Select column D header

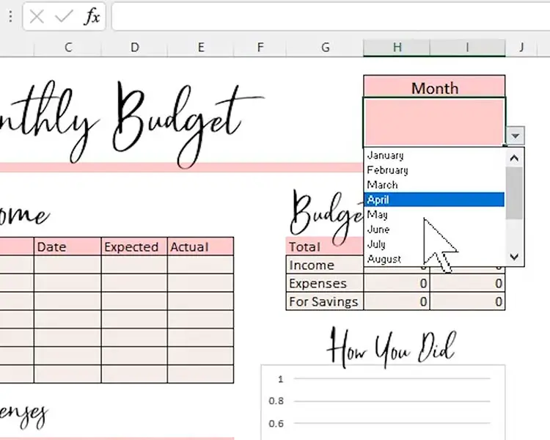coord(135,48)
